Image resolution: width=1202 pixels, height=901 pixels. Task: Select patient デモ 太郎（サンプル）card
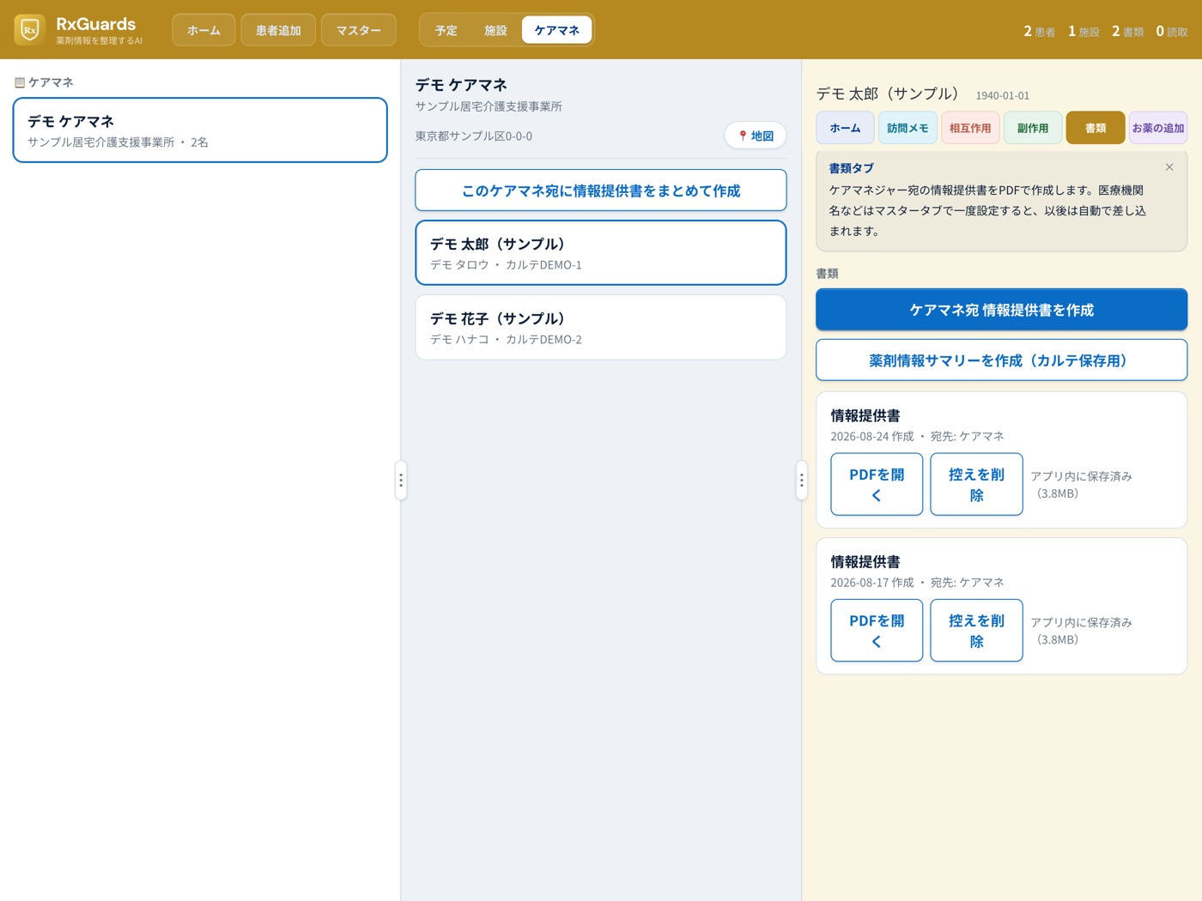pos(601,253)
